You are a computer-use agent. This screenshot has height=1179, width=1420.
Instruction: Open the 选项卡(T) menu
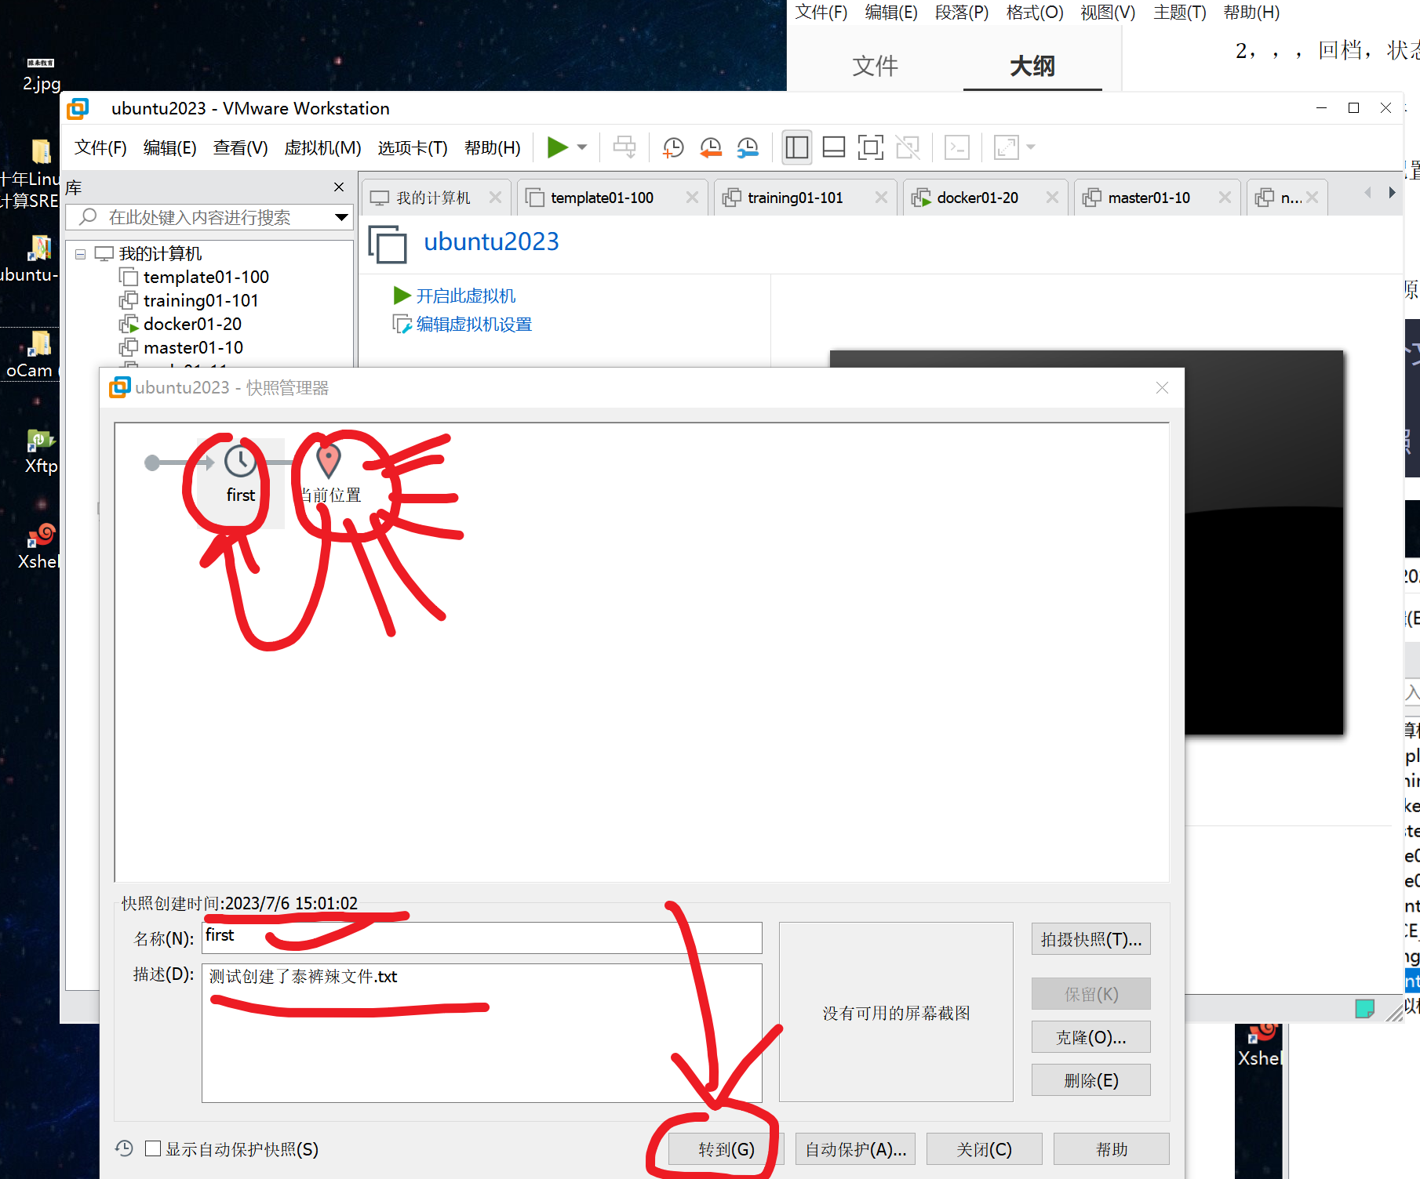coord(413,147)
